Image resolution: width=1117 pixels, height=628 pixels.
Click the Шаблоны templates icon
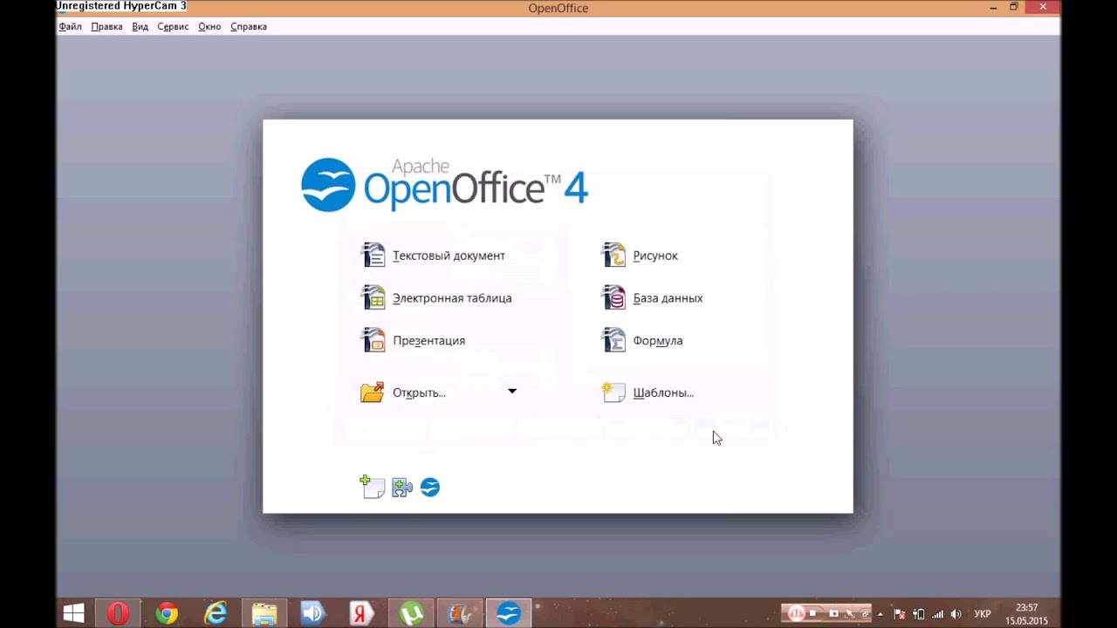click(613, 392)
